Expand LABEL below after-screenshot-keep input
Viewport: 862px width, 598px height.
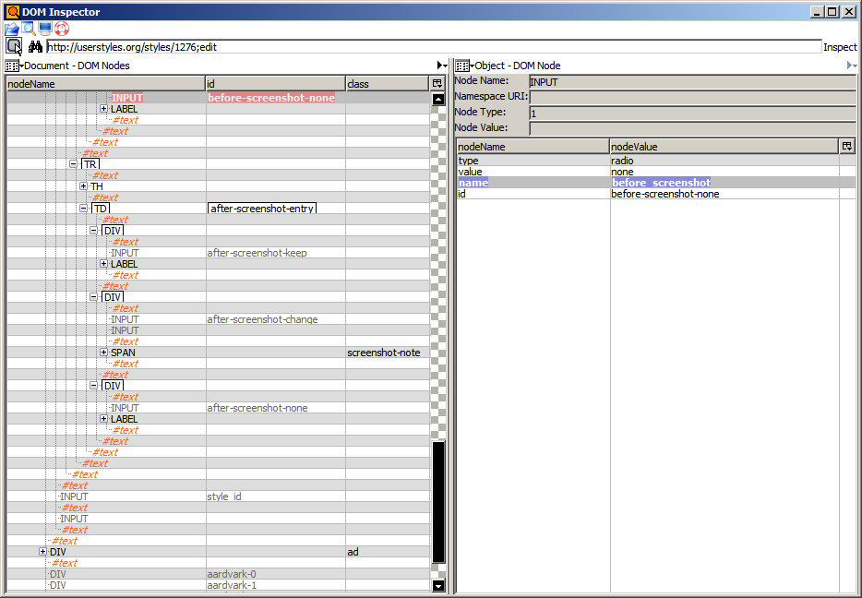click(104, 264)
